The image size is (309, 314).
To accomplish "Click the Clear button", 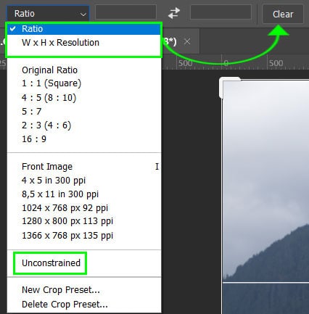I will pyautogui.click(x=283, y=14).
